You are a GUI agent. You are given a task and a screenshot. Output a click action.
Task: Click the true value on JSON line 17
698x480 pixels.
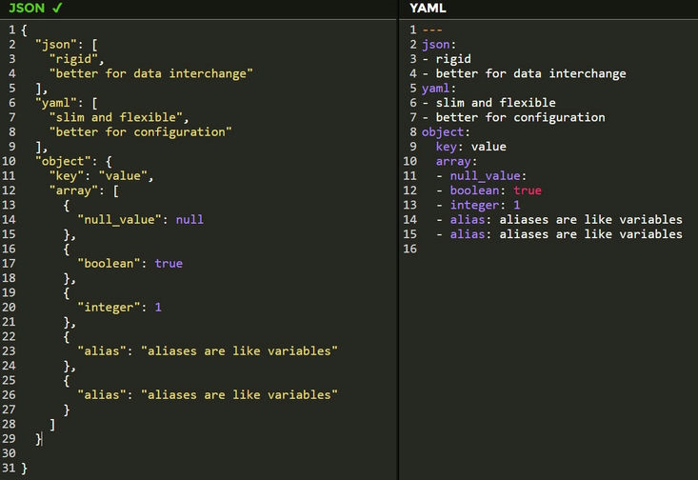click(x=169, y=263)
